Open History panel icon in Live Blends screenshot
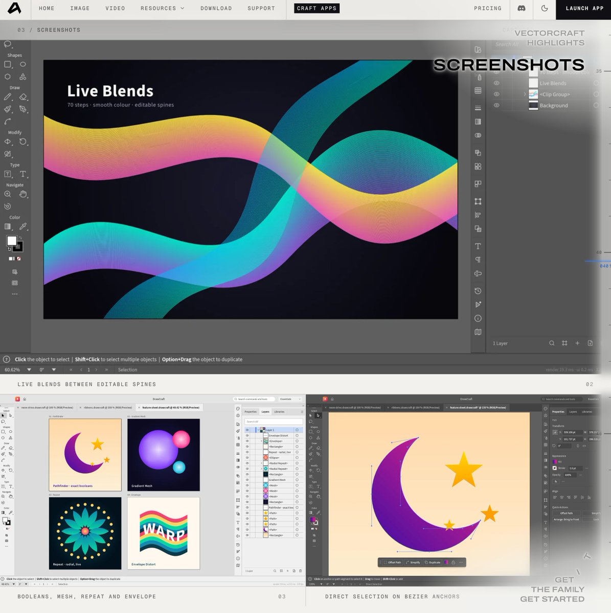Image resolution: width=611 pixels, height=613 pixels. (478, 291)
